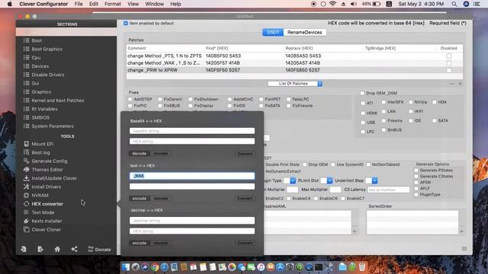
Task: Open Finder from the Dock
Action: click(126, 266)
